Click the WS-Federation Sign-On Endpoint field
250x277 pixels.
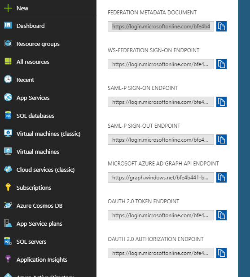point(161,64)
